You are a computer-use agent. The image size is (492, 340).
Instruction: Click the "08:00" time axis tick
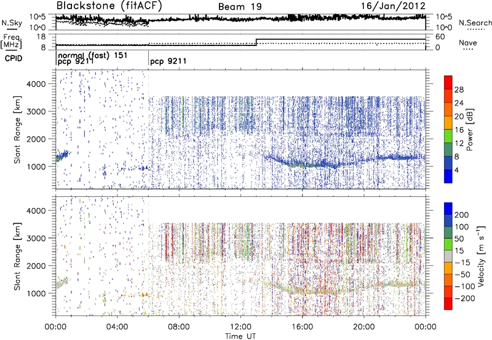click(x=179, y=327)
